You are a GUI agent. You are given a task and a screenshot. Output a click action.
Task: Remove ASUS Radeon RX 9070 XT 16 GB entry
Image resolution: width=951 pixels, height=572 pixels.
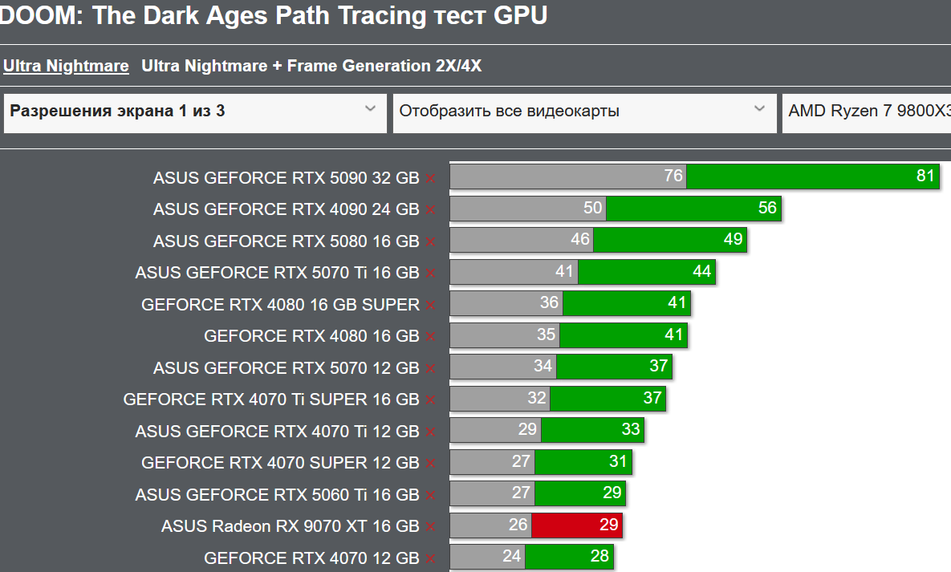(431, 527)
